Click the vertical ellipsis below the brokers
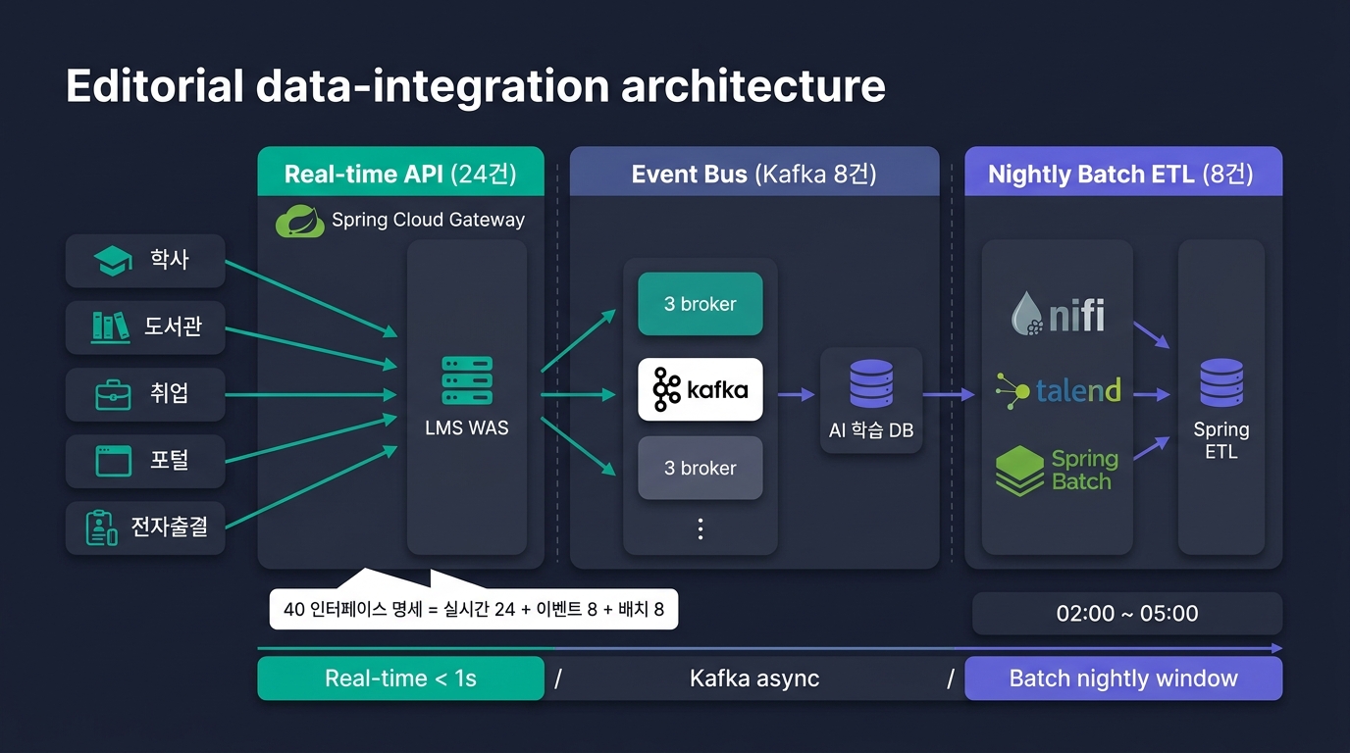Viewport: 1350px width, 753px height. pyautogui.click(x=701, y=529)
